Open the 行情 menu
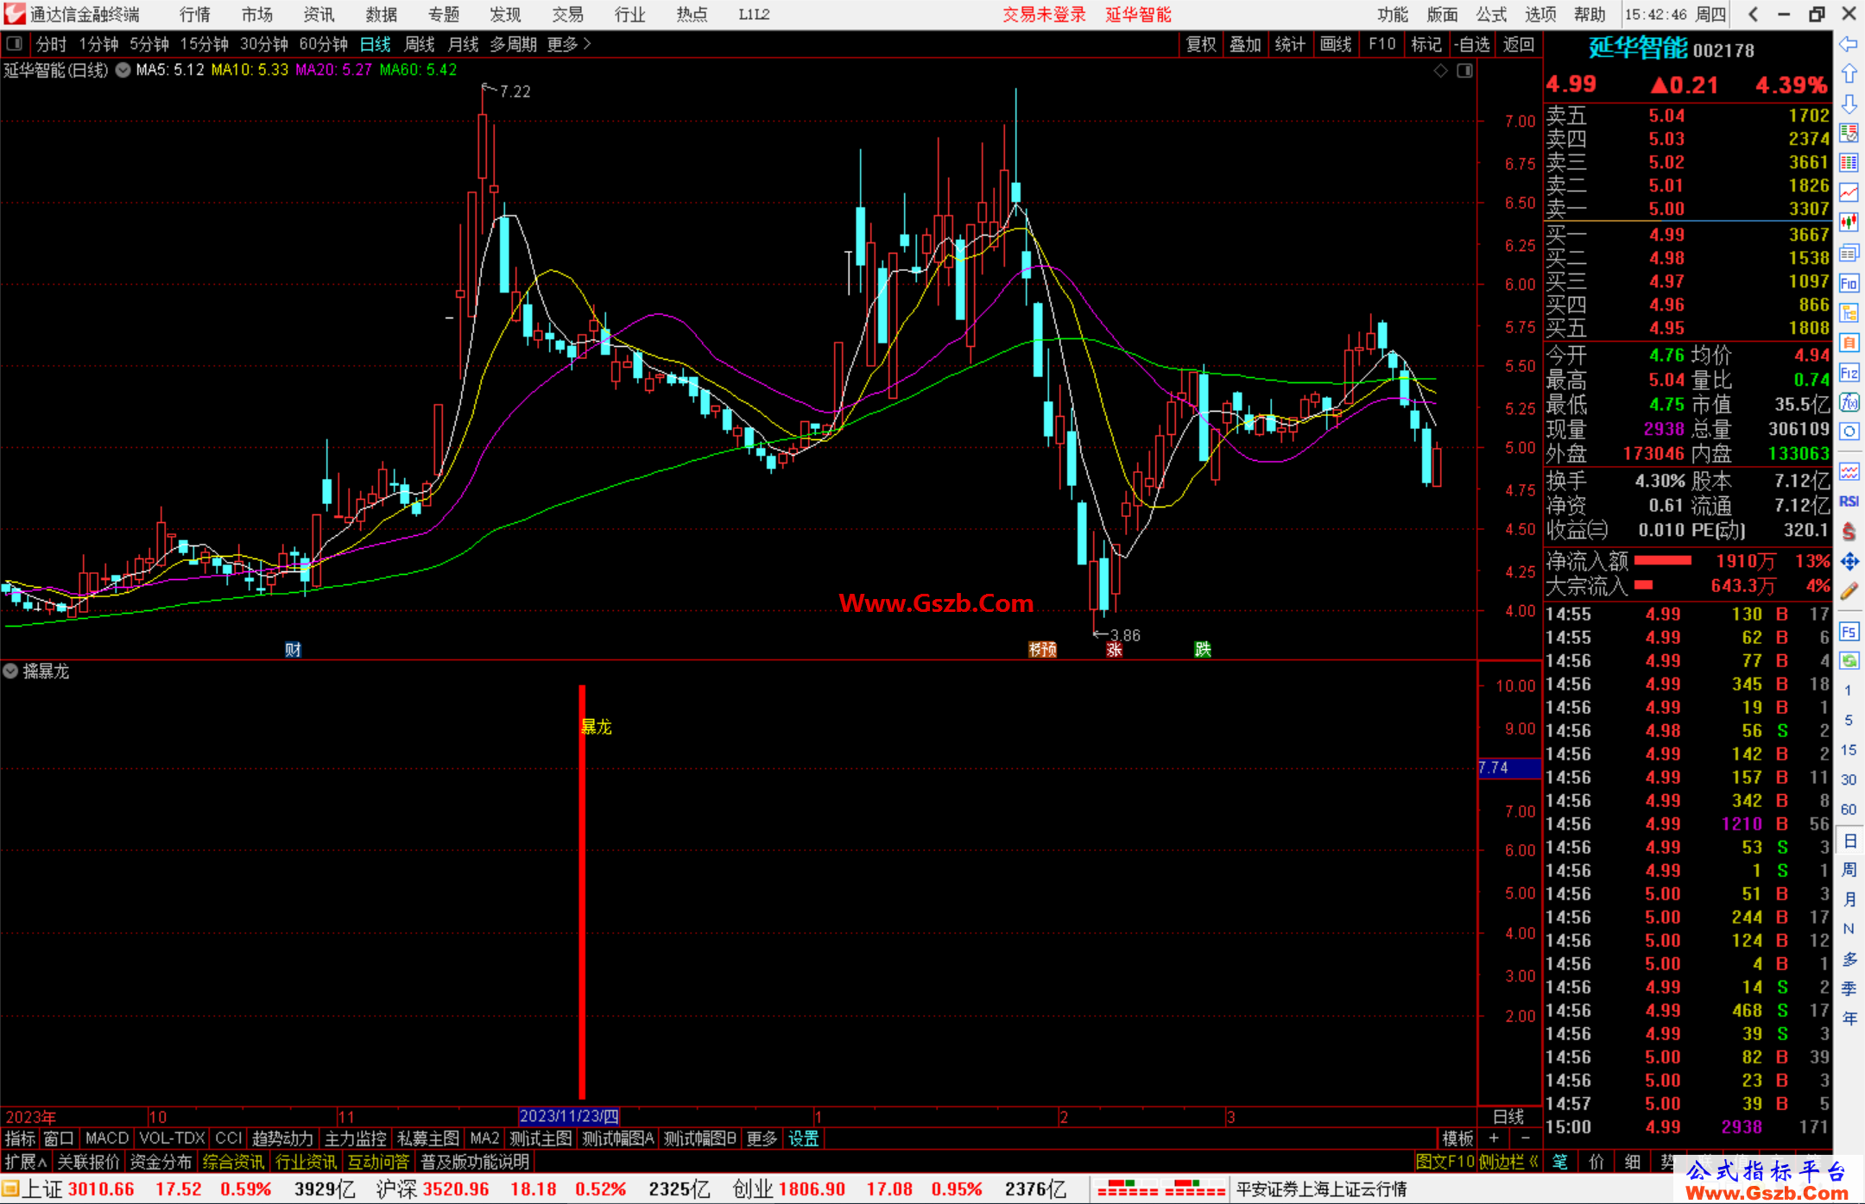1865x1204 pixels. point(195,14)
